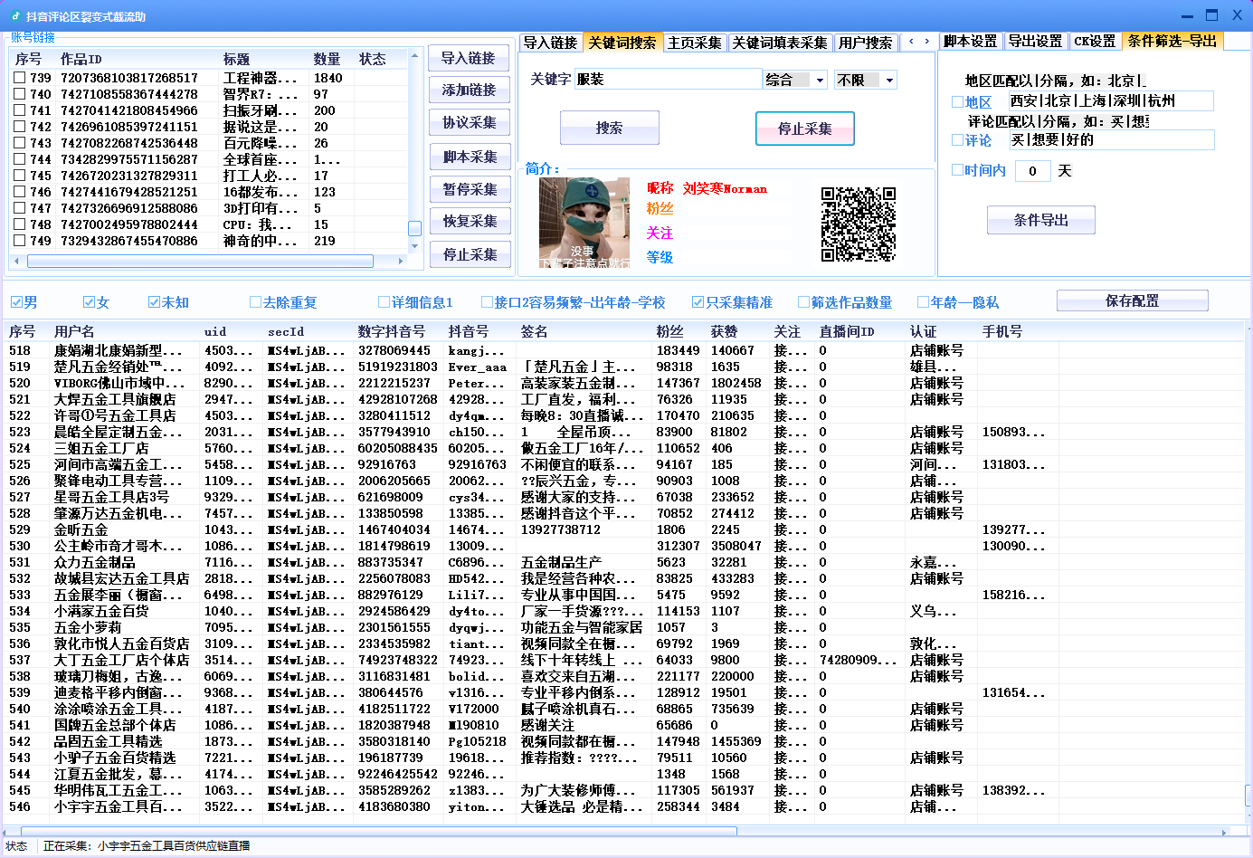Open the 不限 filter dropdown
This screenshot has height=858, width=1253.
pyautogui.click(x=864, y=80)
